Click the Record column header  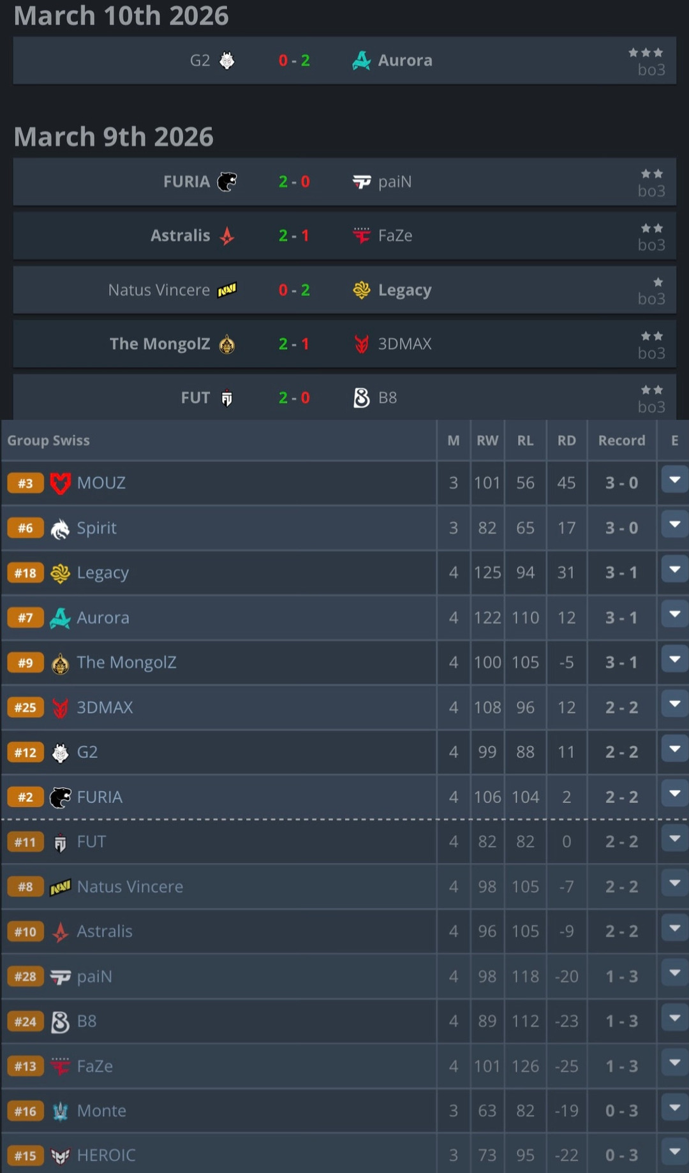click(x=621, y=441)
